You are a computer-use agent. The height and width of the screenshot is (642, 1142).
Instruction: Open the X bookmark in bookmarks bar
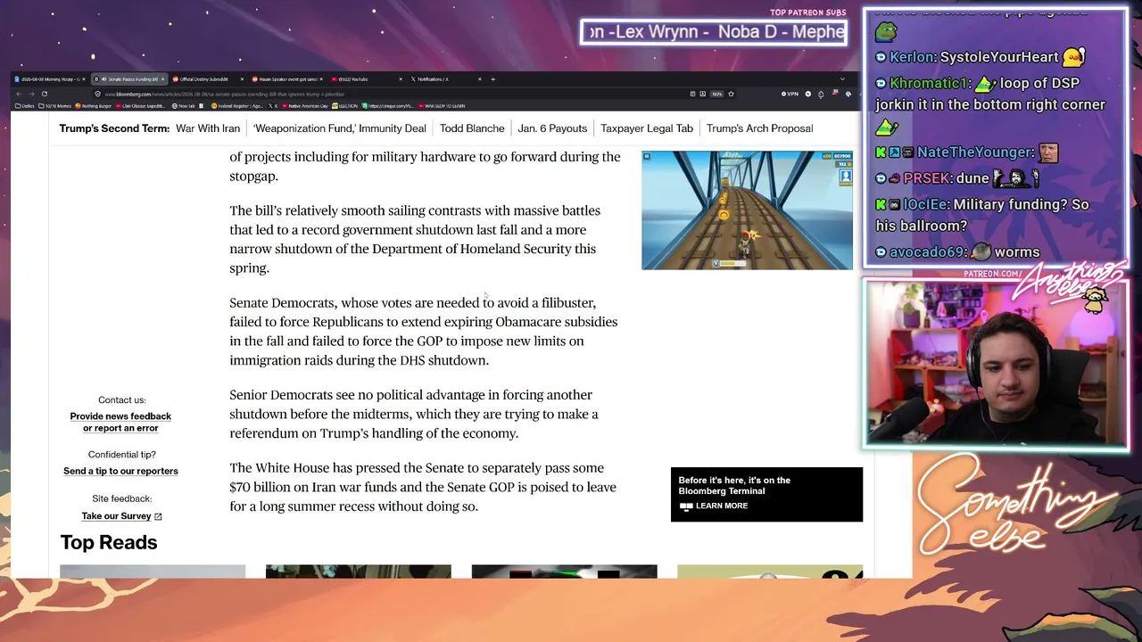(x=275, y=106)
